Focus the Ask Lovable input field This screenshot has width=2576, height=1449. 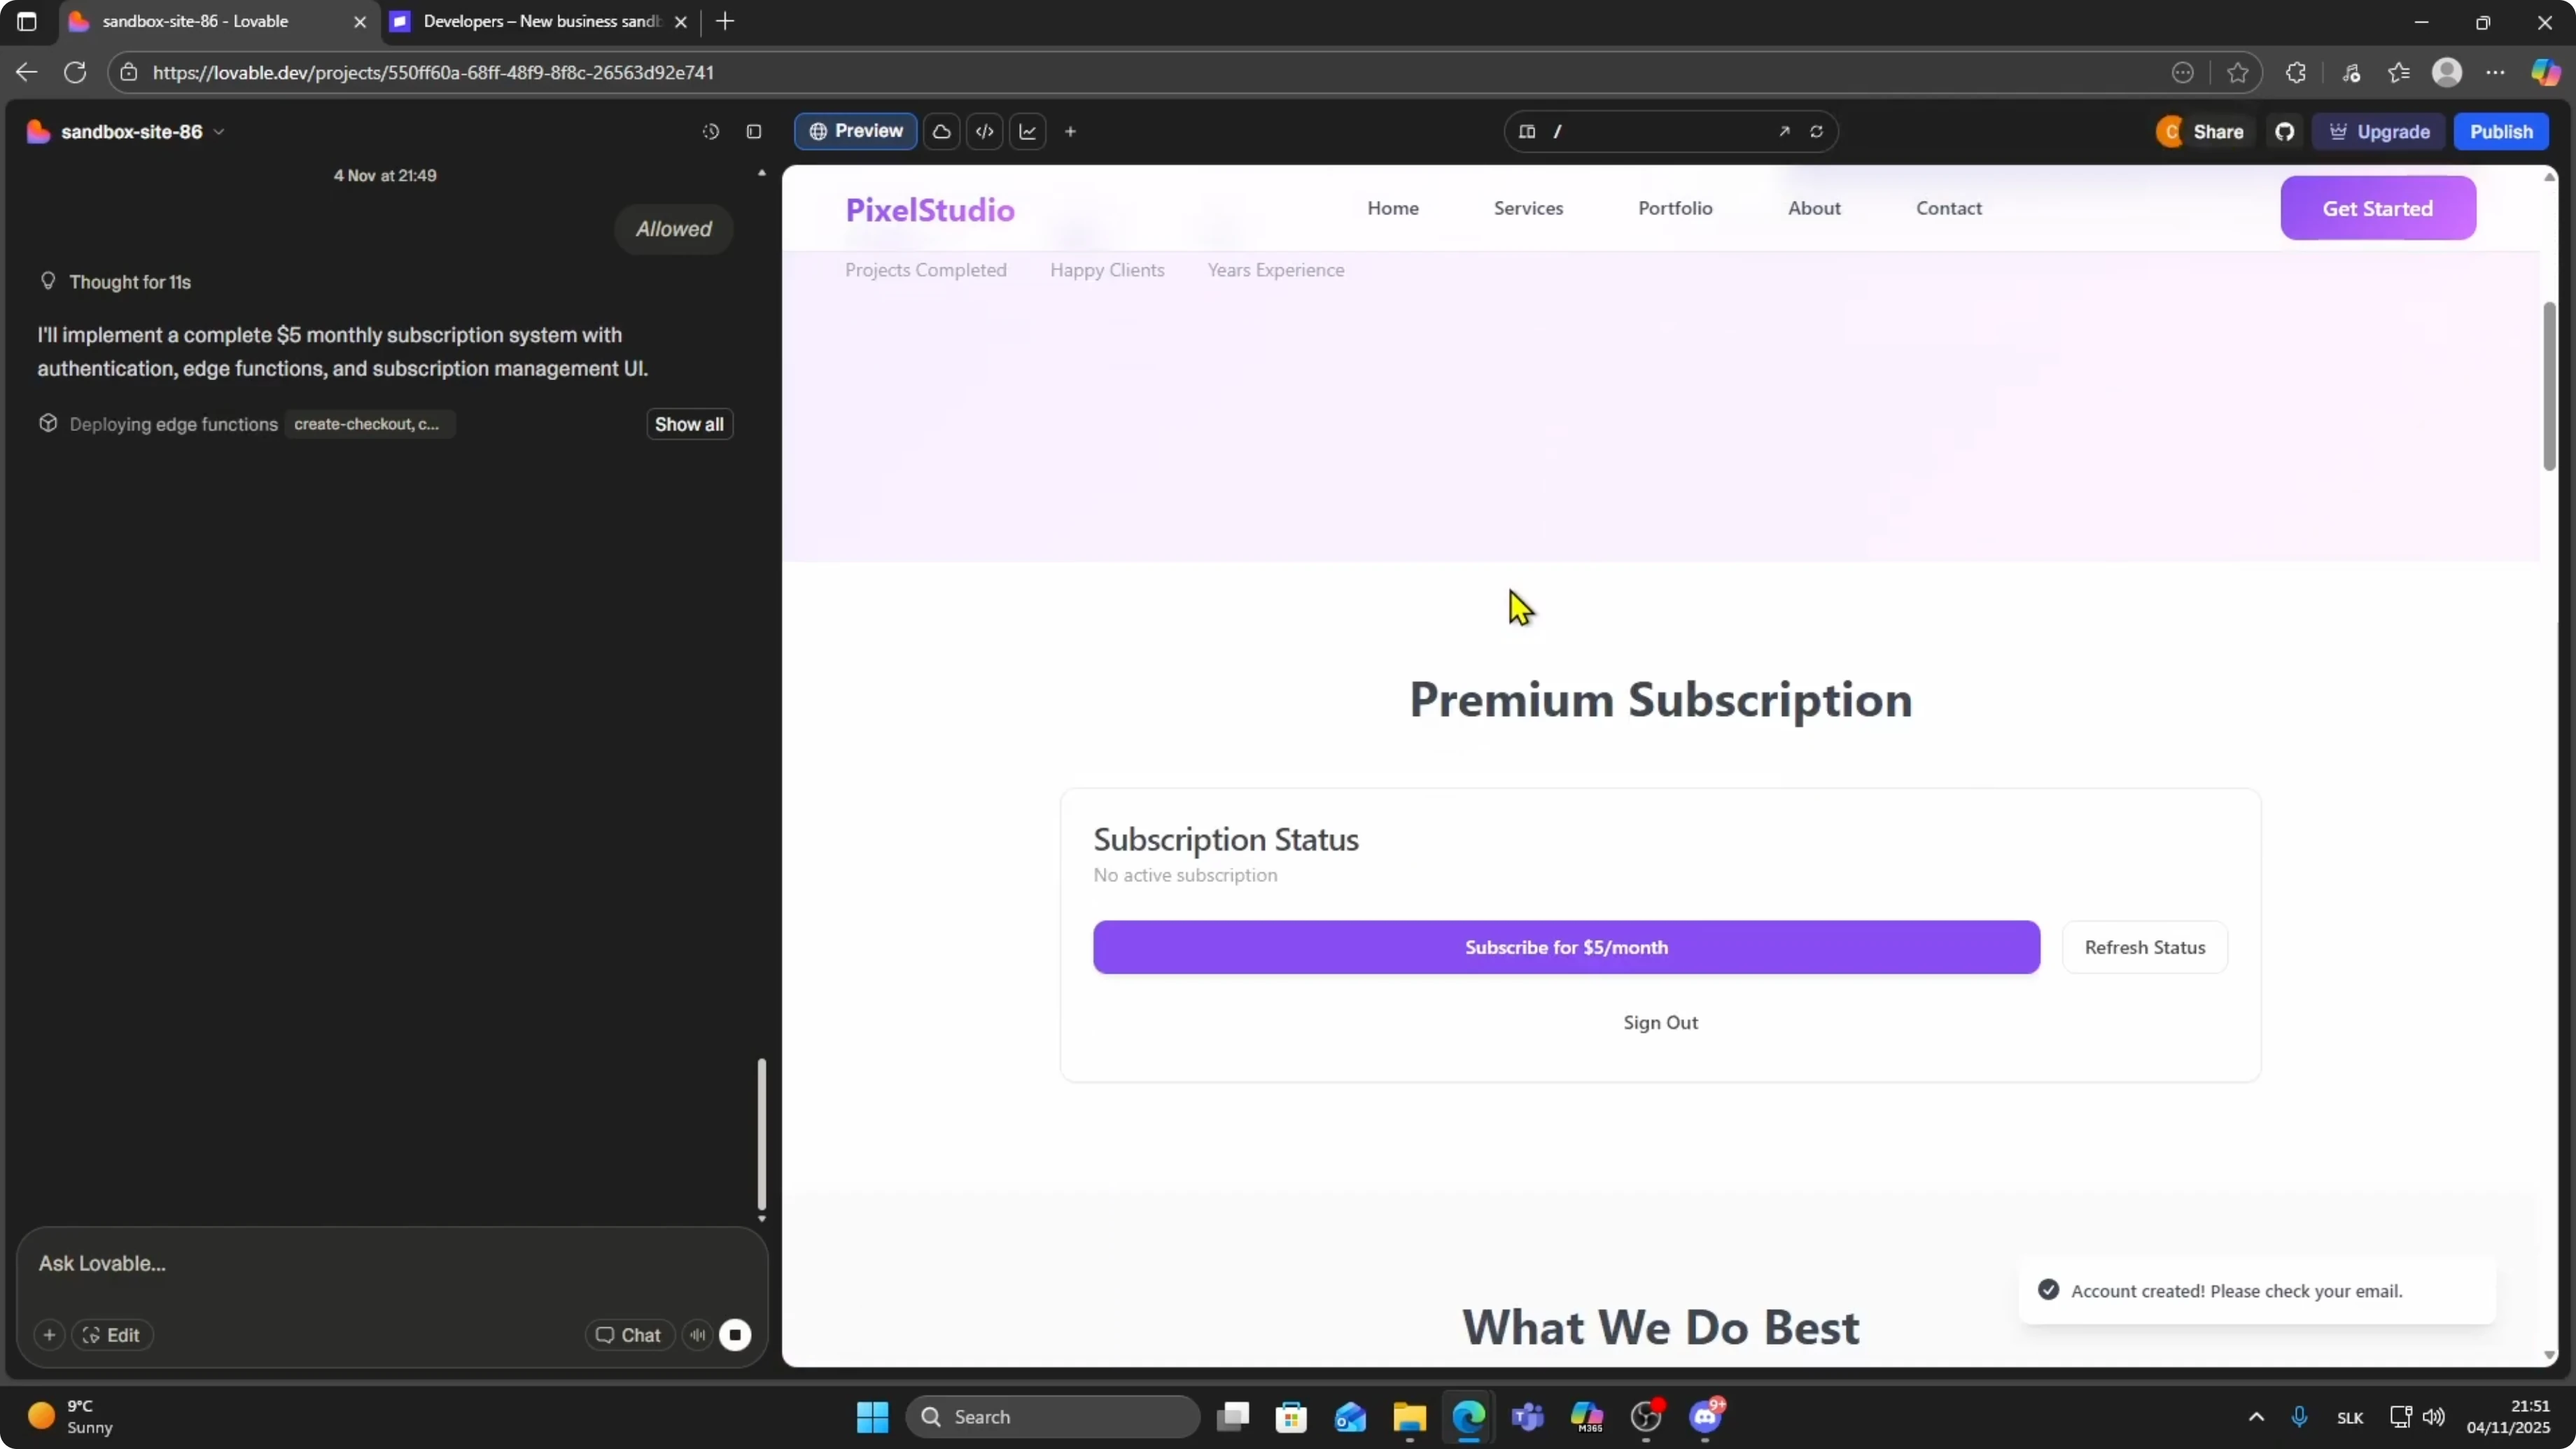tap(392, 1264)
